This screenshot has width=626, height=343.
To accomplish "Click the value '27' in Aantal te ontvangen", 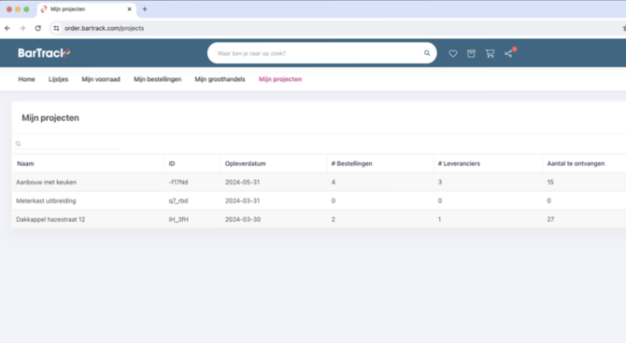I will [550, 220].
